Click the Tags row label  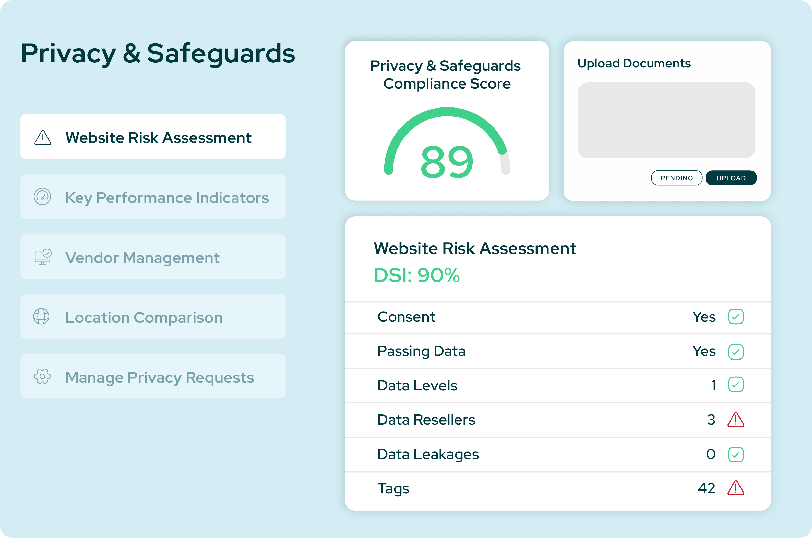pyautogui.click(x=393, y=489)
